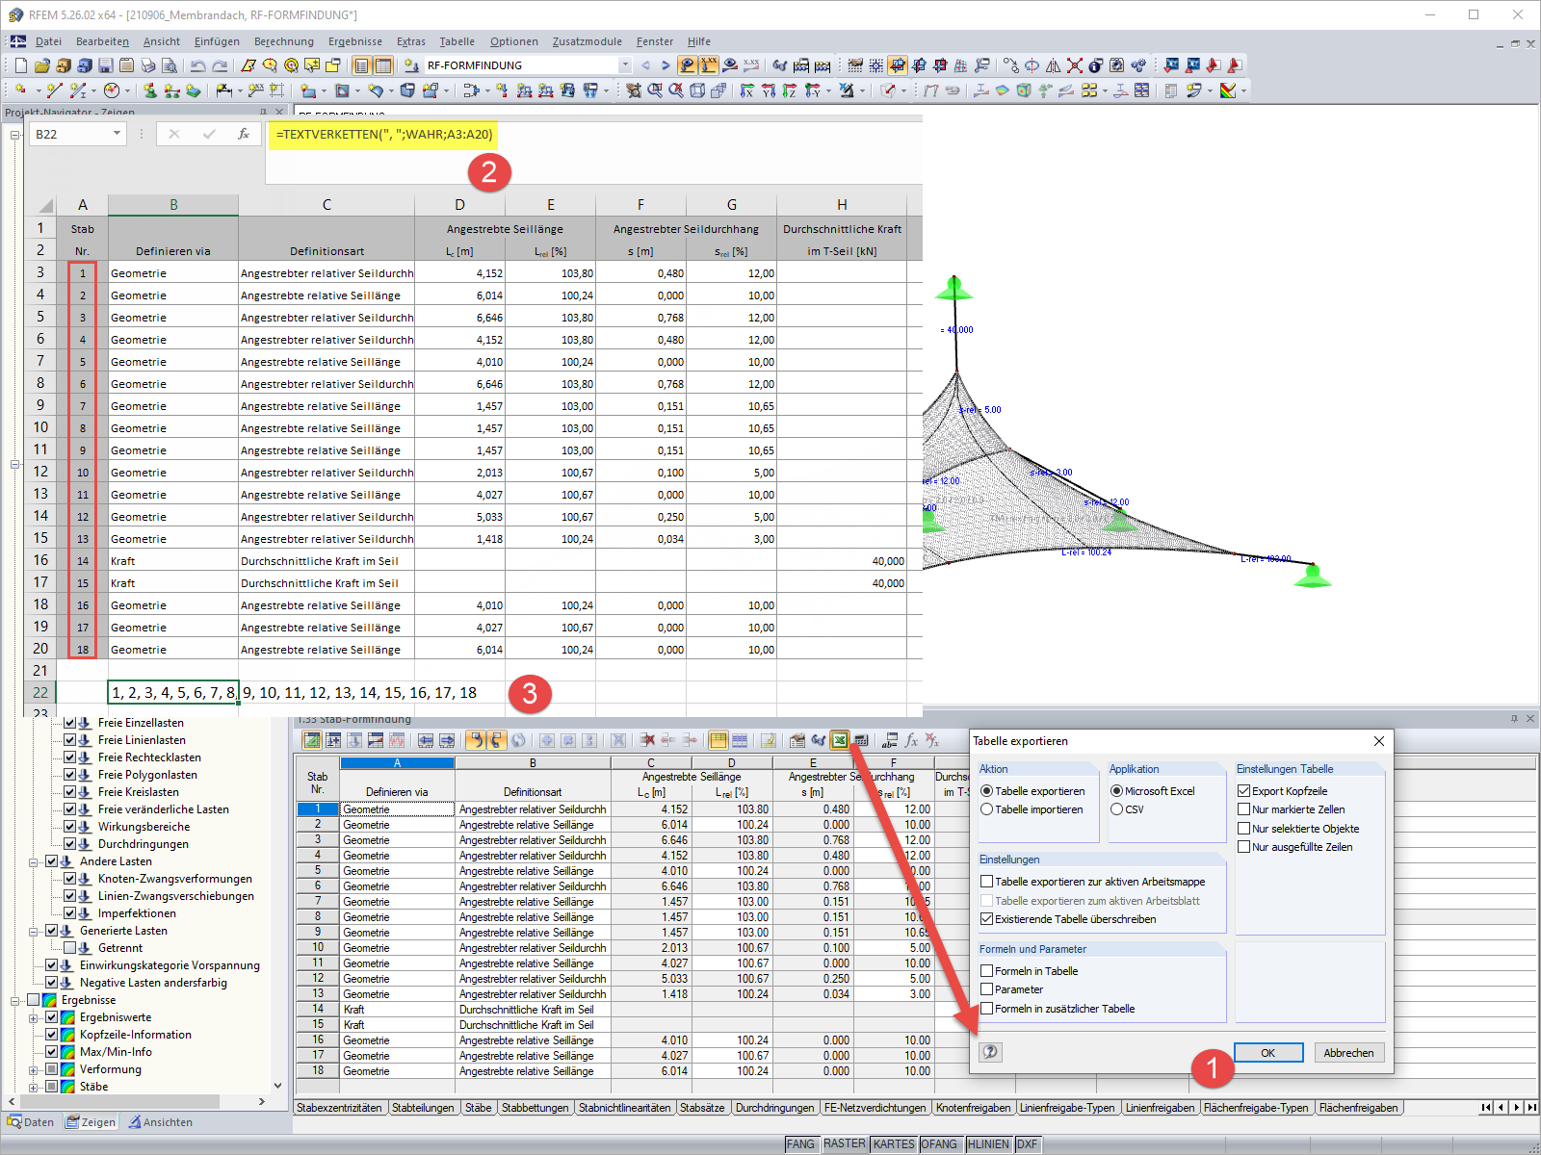This screenshot has width=1541, height=1155.
Task: Expand the 'Verformung' tree node
Action: click(x=34, y=1069)
